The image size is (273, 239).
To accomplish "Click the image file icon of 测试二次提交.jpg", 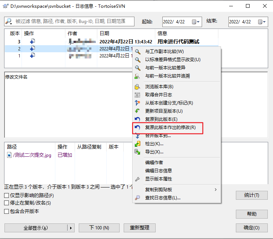I will click(9, 155).
